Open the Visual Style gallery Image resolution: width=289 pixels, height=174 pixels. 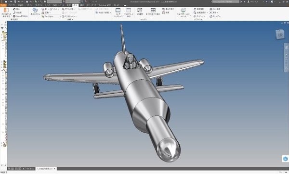[35, 12]
